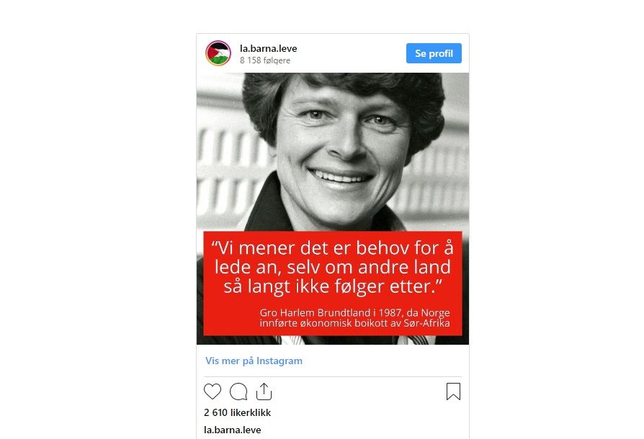Click the Se profil button
The width and height of the screenshot is (644, 439).
point(434,53)
